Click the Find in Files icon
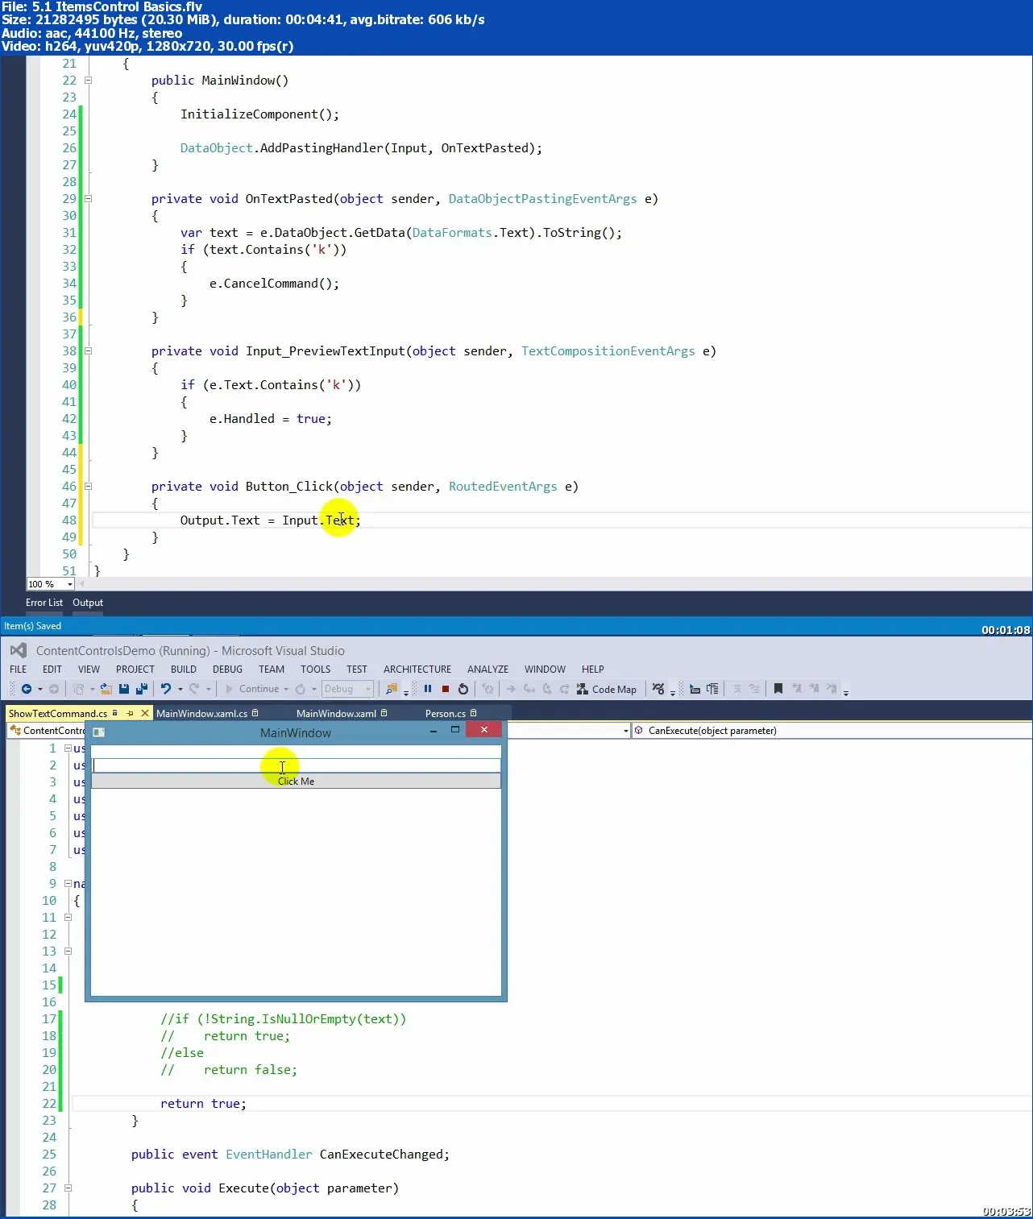 point(392,689)
